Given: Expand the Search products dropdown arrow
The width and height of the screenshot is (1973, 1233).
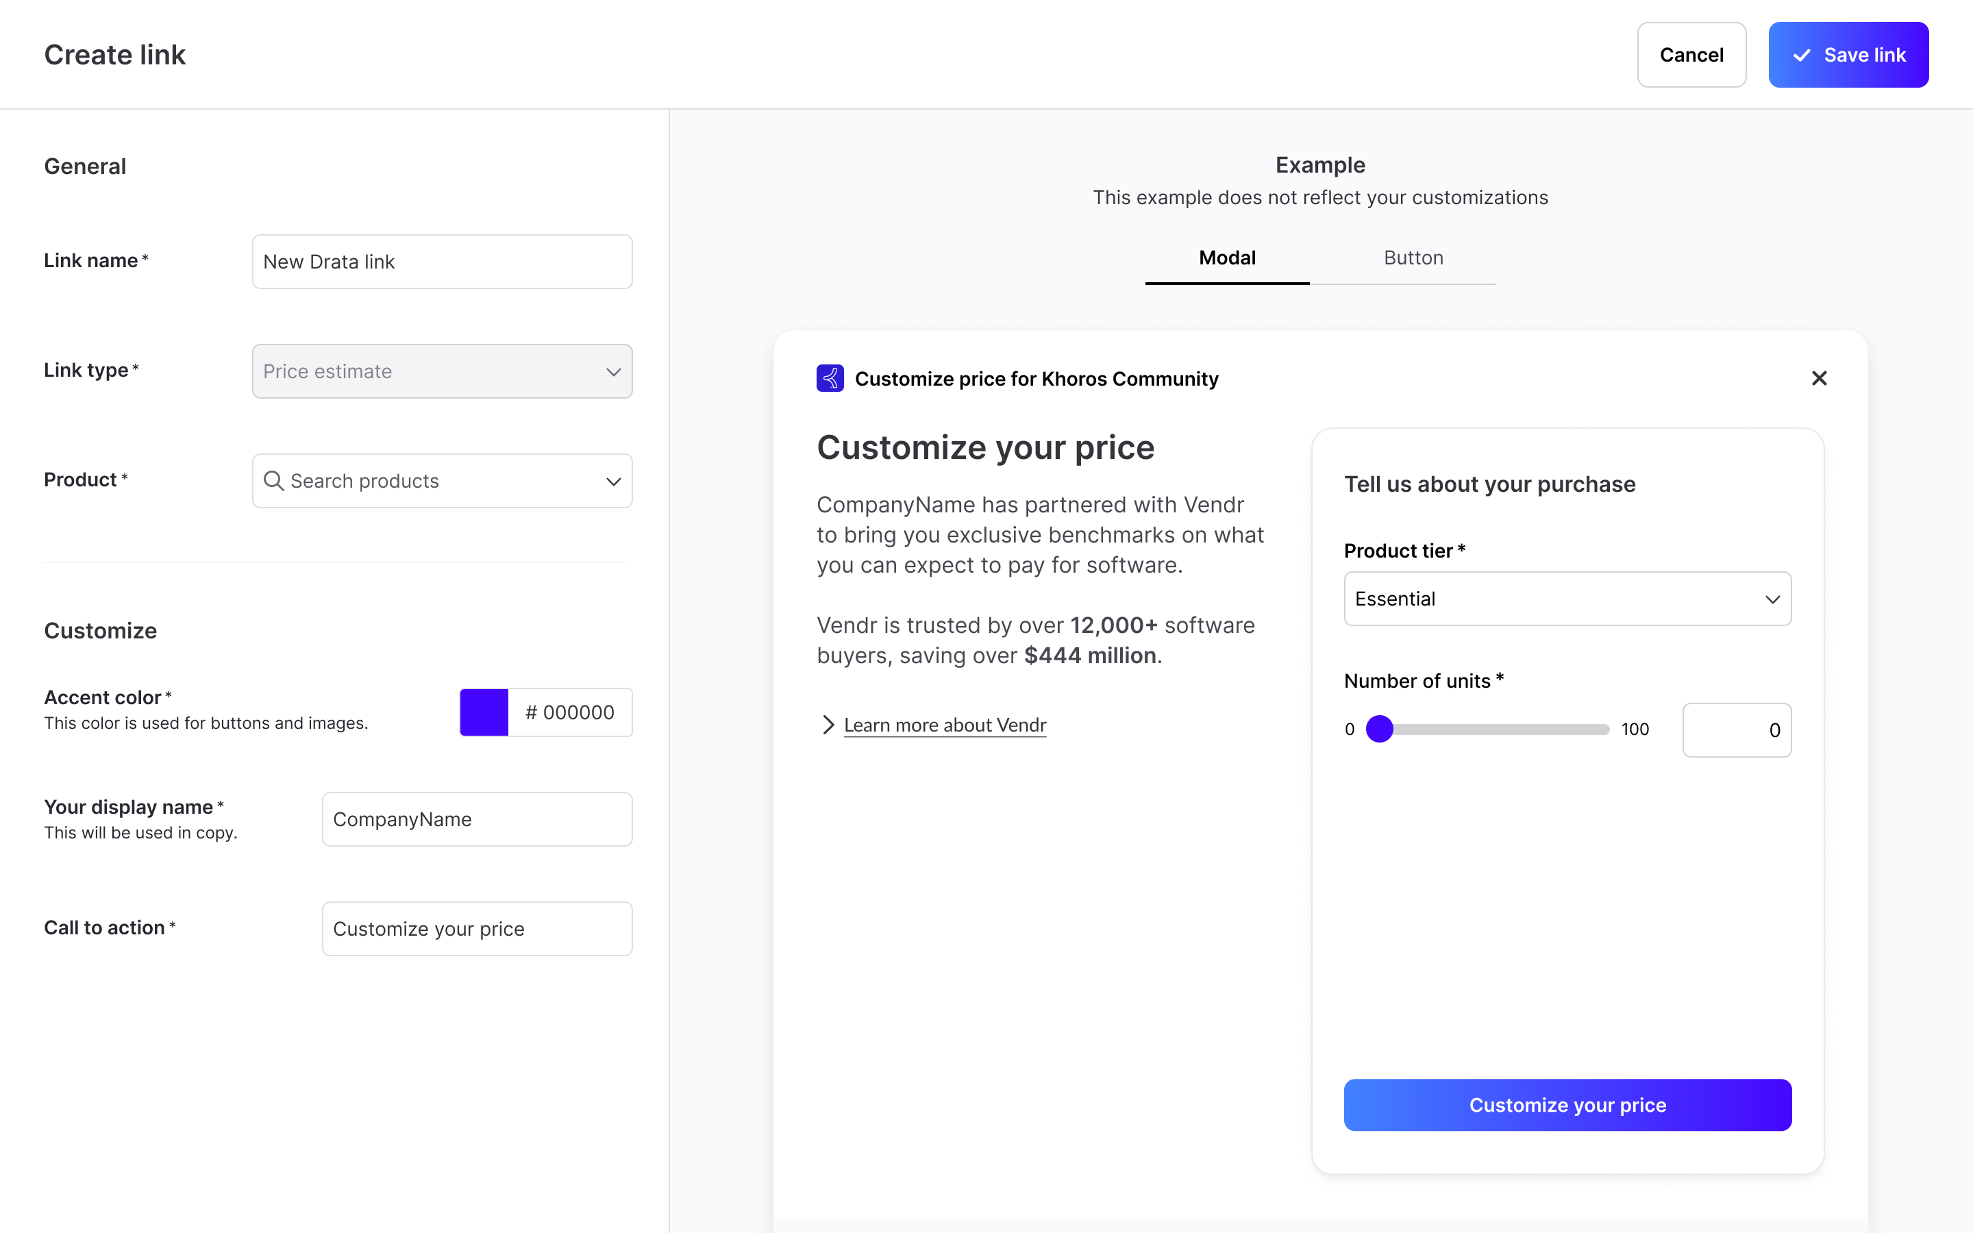Looking at the screenshot, I should point(614,481).
